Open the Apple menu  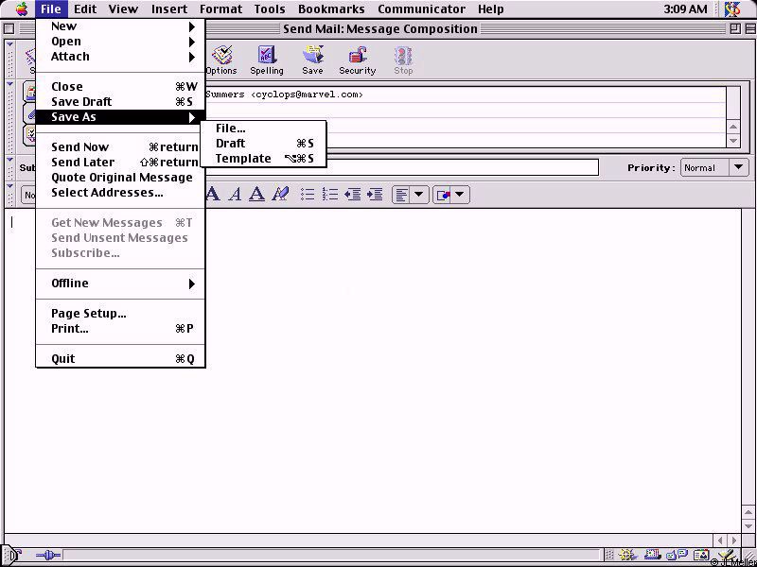tap(22, 9)
